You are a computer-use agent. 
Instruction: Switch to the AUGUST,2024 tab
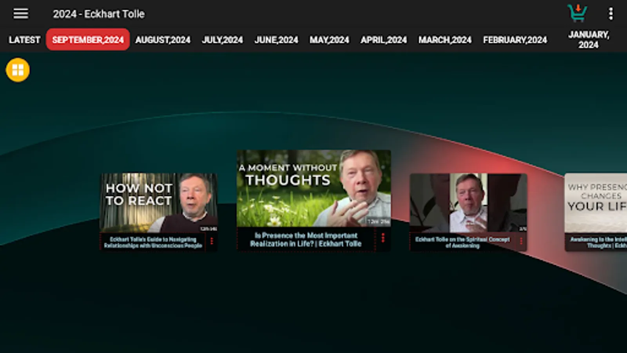click(163, 40)
